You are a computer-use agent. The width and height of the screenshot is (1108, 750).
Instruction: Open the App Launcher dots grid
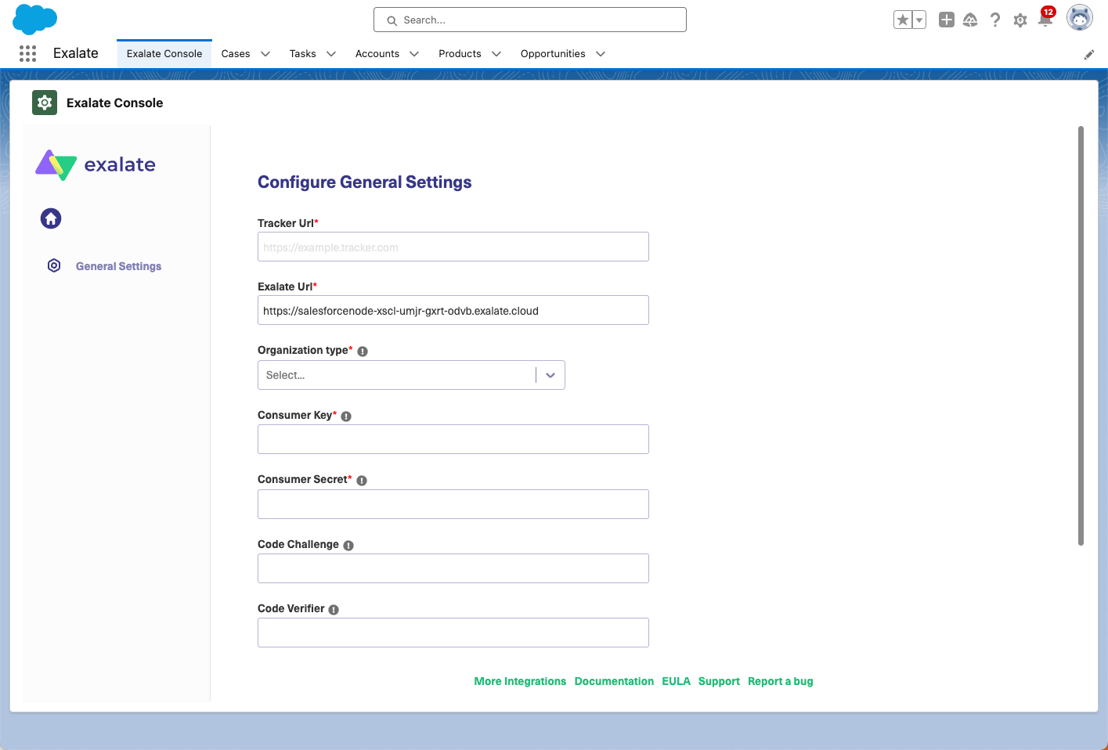27,53
